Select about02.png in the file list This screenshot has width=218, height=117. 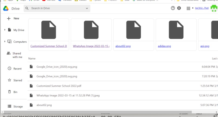tap(44, 105)
